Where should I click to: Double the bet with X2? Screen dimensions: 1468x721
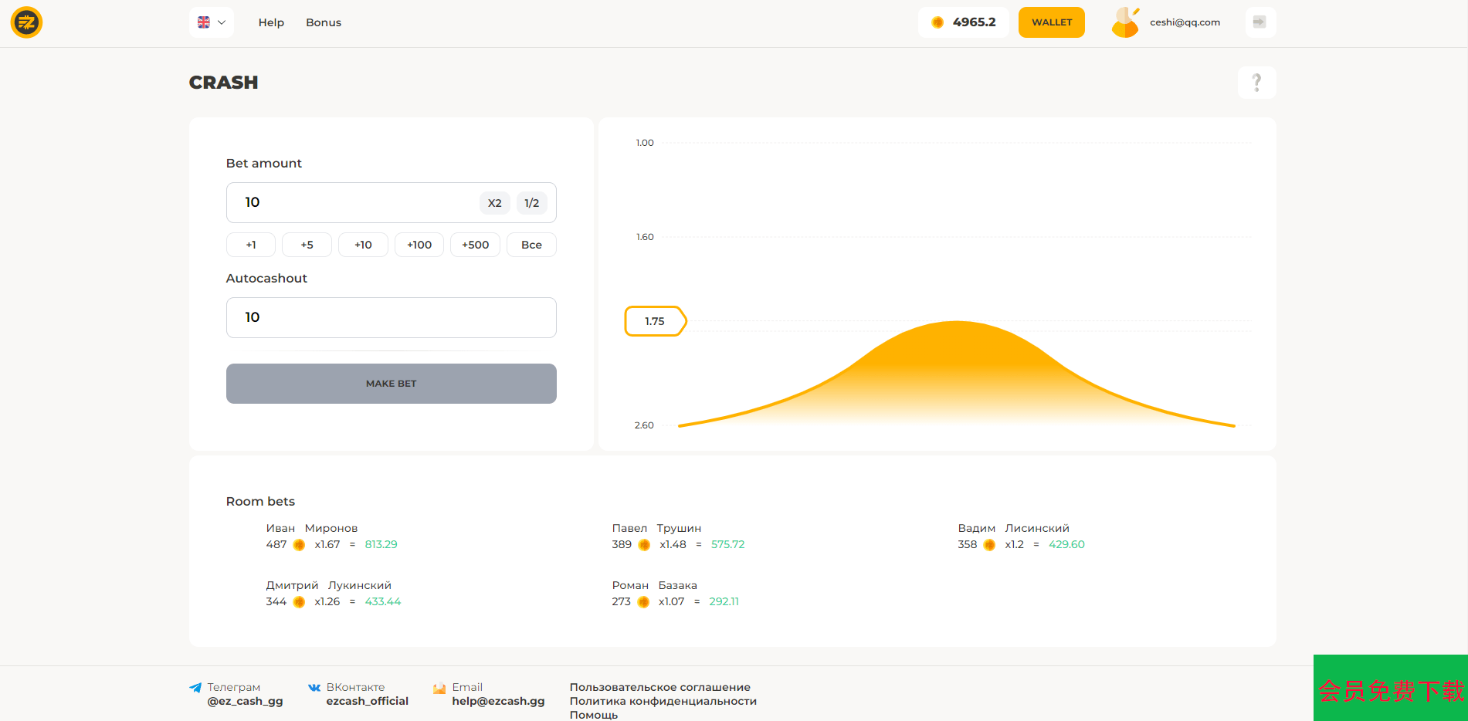494,203
